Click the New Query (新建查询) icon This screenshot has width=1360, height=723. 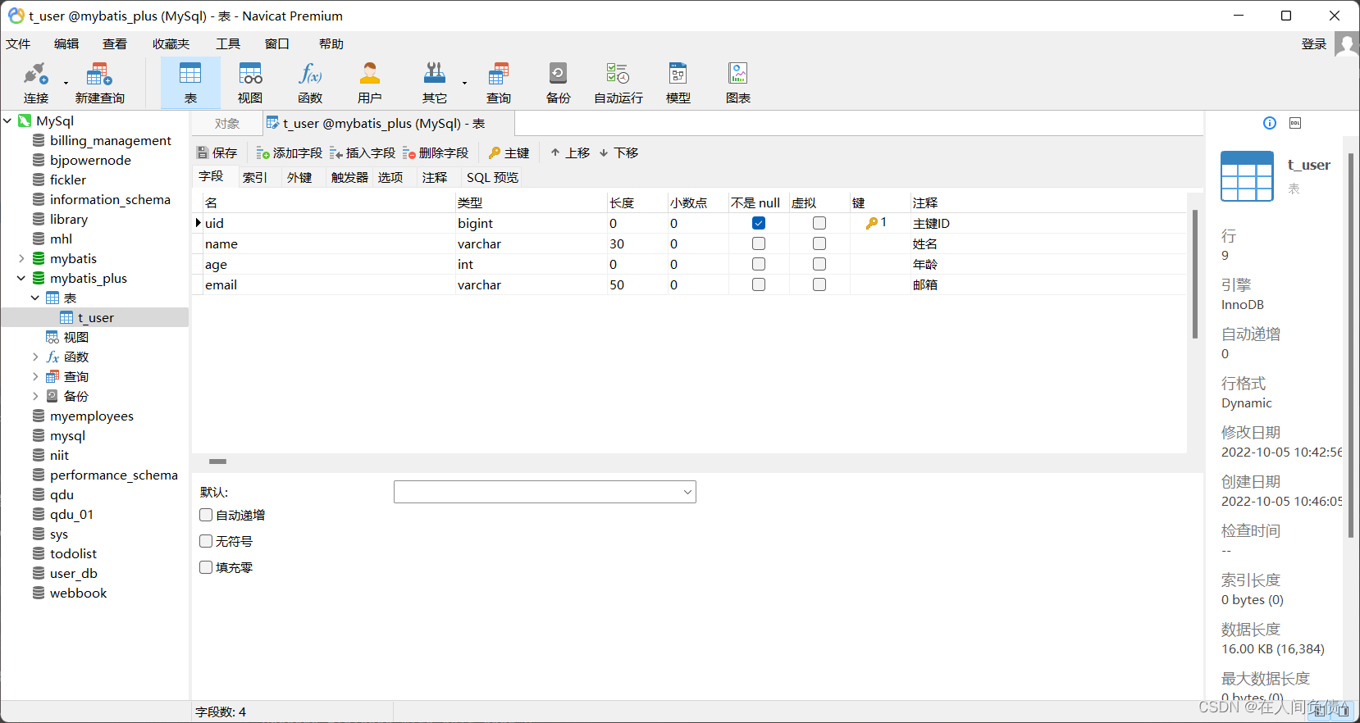(x=99, y=83)
